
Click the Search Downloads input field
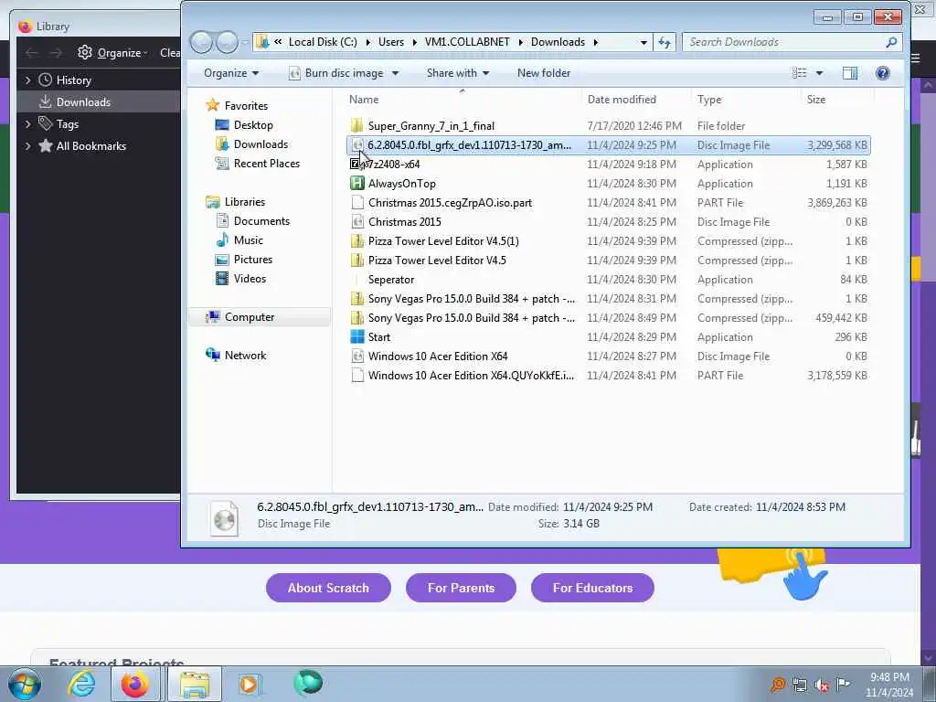(783, 42)
